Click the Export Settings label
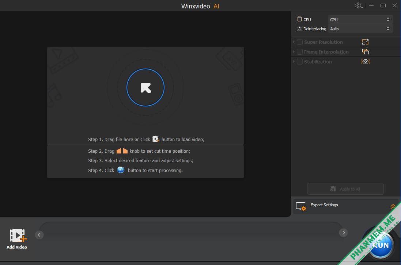Image resolution: width=401 pixels, height=265 pixels. (x=324, y=205)
